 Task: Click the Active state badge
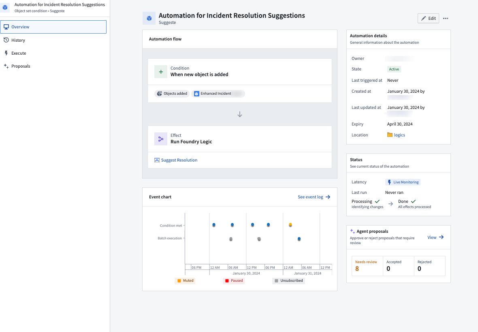point(394,69)
